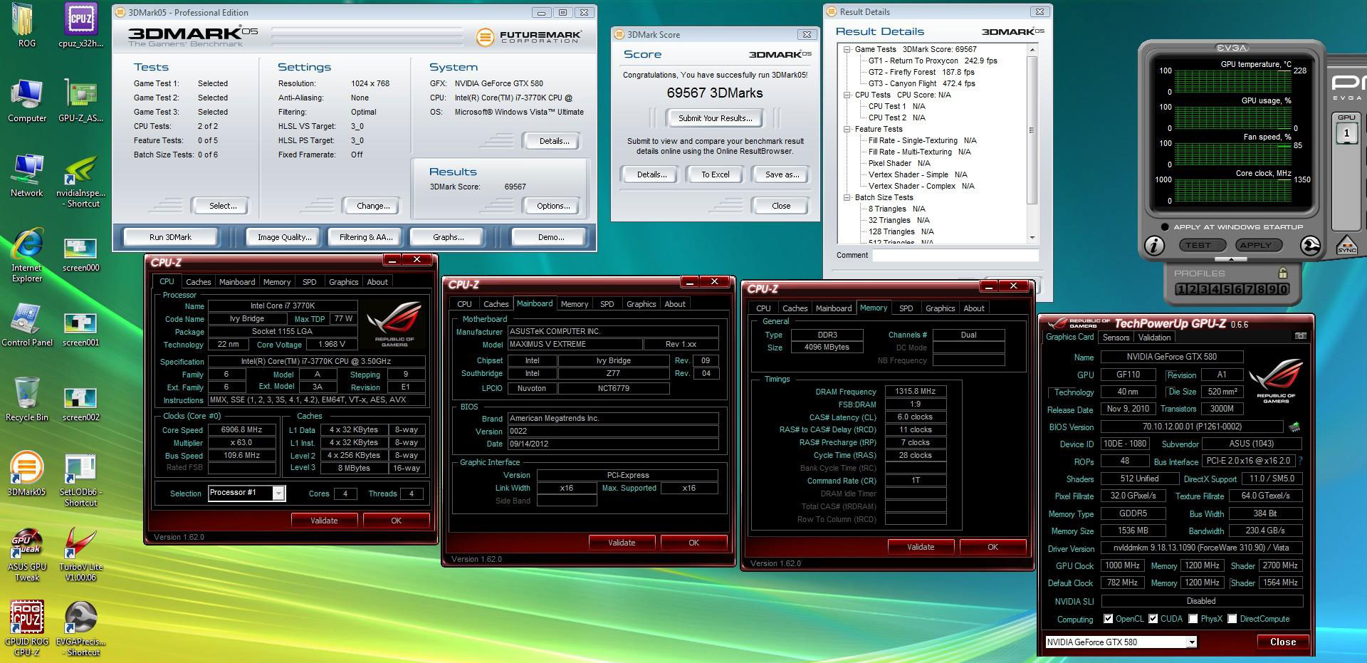Collapse the Game Tests tree node
1367x663 pixels.
847,50
